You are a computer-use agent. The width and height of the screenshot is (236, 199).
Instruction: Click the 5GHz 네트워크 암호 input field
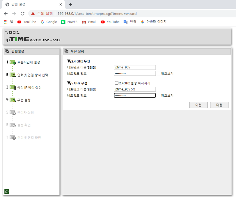[135, 95]
